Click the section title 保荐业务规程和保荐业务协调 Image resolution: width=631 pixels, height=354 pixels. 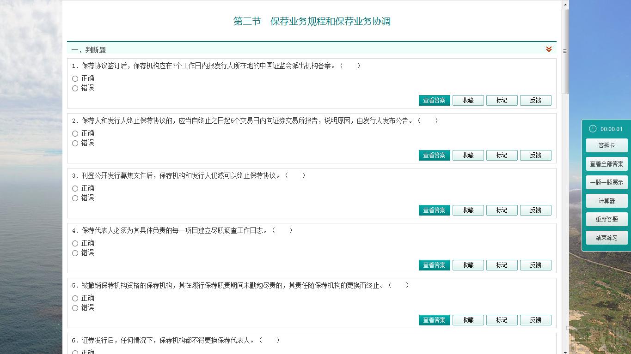point(331,21)
